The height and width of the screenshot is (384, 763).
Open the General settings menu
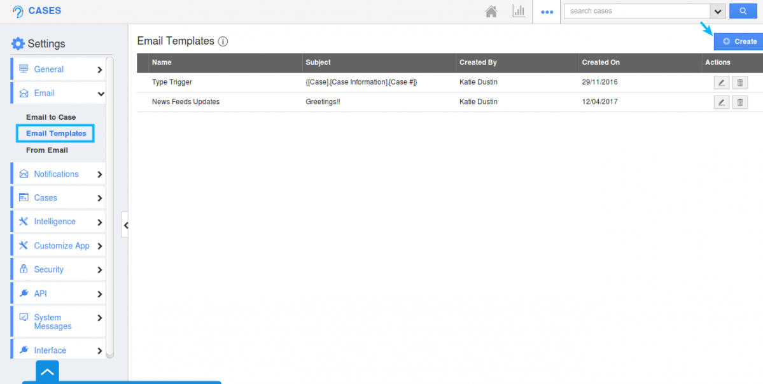pos(58,69)
